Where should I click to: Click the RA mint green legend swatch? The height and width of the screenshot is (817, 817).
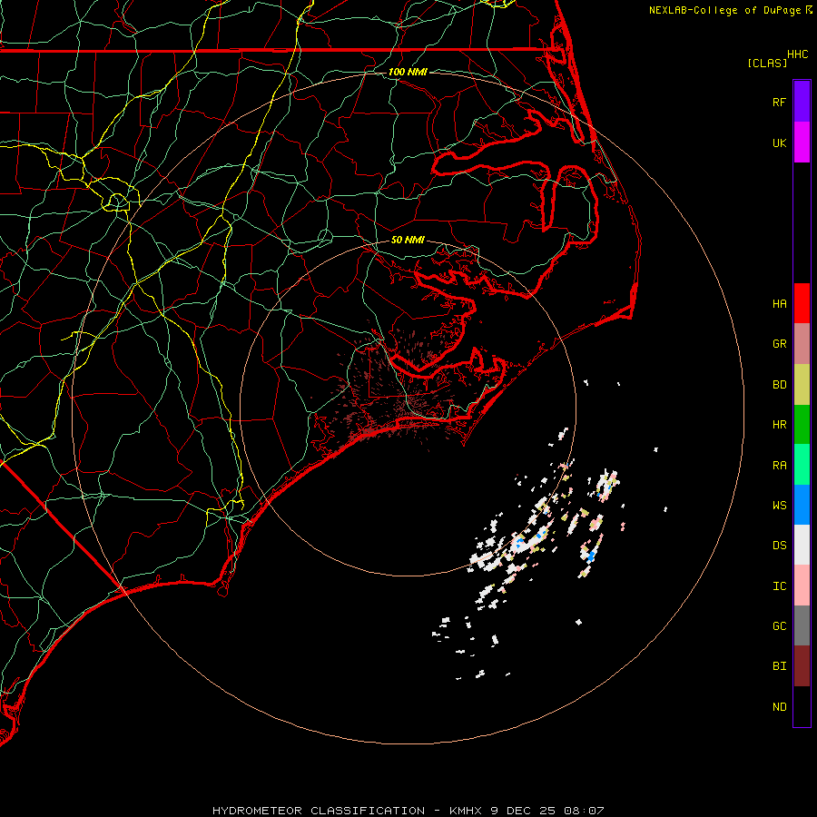pyautogui.click(x=802, y=465)
